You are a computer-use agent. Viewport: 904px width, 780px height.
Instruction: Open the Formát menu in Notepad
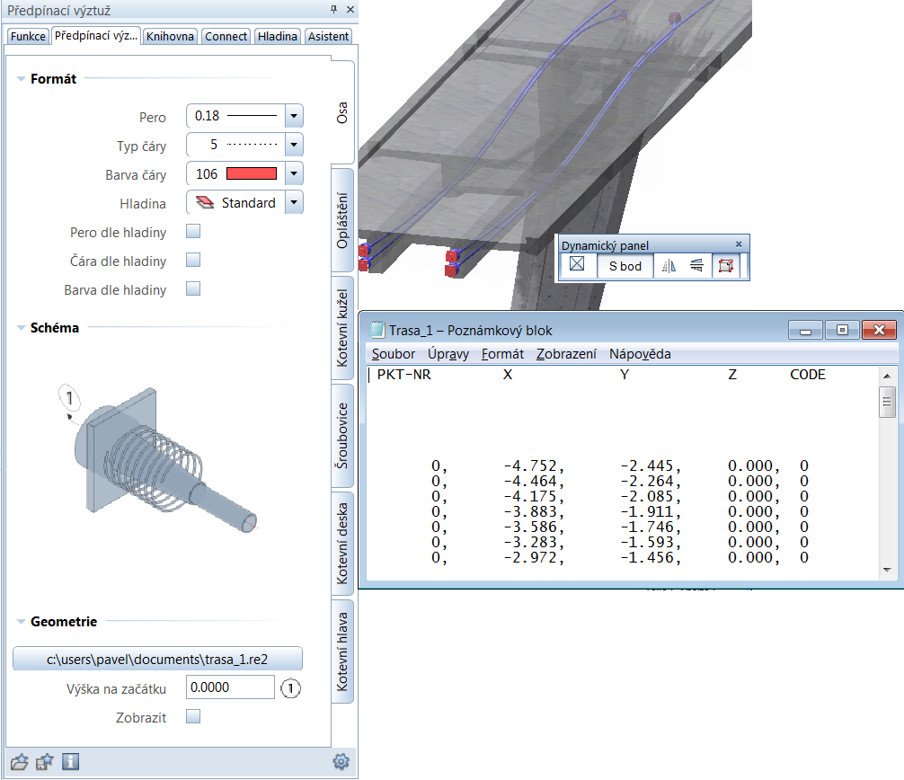502,354
